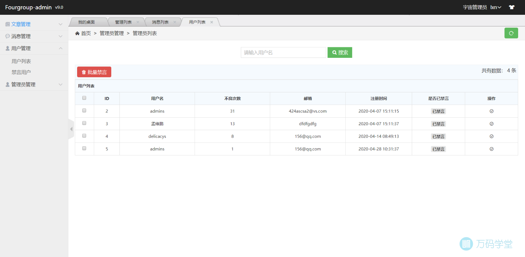This screenshot has width=525, height=257.
Task: Click the 不良次数 column header
Action: pos(232,99)
